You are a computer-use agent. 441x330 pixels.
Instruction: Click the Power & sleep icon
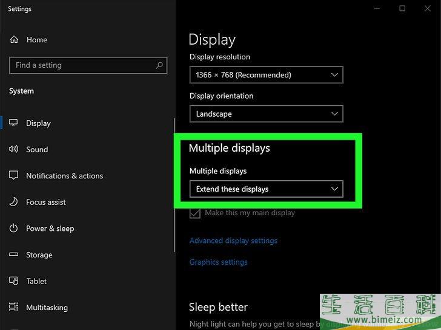click(x=13, y=228)
